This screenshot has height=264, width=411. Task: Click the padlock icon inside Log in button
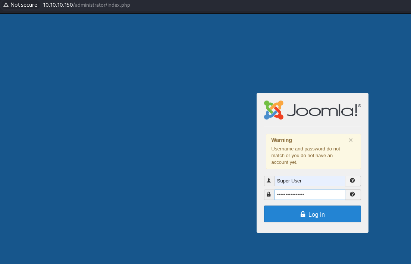click(x=303, y=214)
